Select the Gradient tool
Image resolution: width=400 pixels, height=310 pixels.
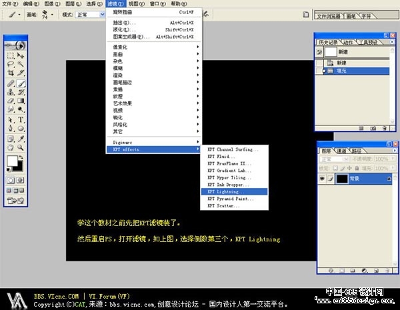(21, 101)
